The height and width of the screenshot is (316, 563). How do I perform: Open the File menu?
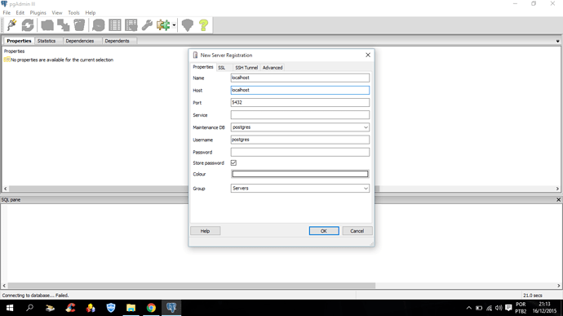7,12
